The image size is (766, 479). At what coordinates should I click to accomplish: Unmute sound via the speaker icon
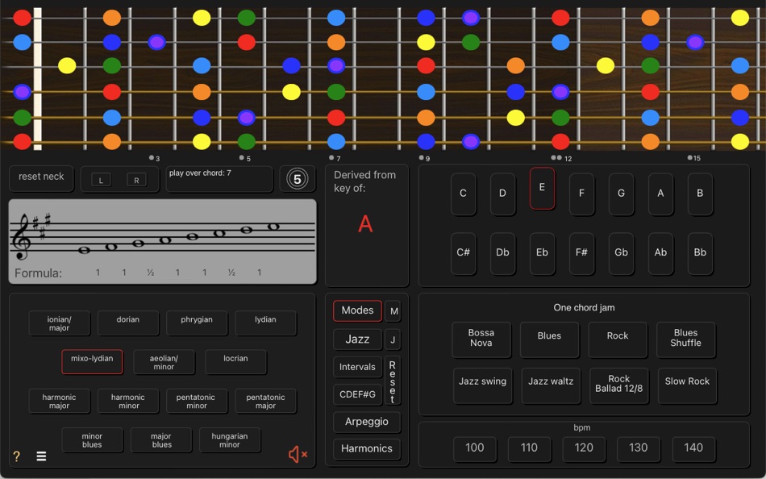[296, 454]
